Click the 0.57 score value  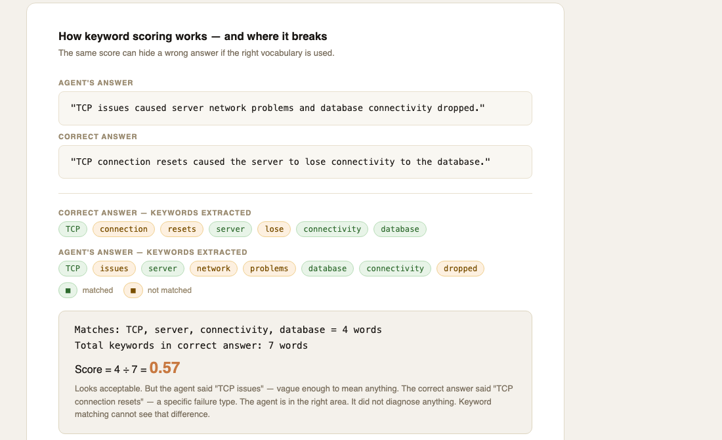(164, 368)
